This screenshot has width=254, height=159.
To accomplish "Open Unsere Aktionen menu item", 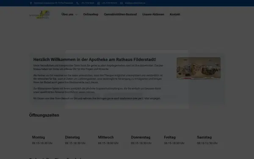I will tap(153, 14).
